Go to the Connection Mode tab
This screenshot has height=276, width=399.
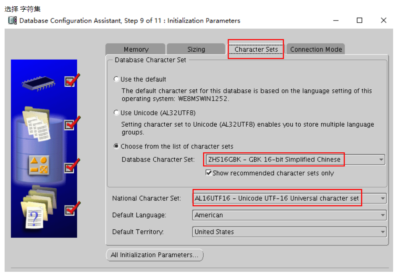pos(316,49)
